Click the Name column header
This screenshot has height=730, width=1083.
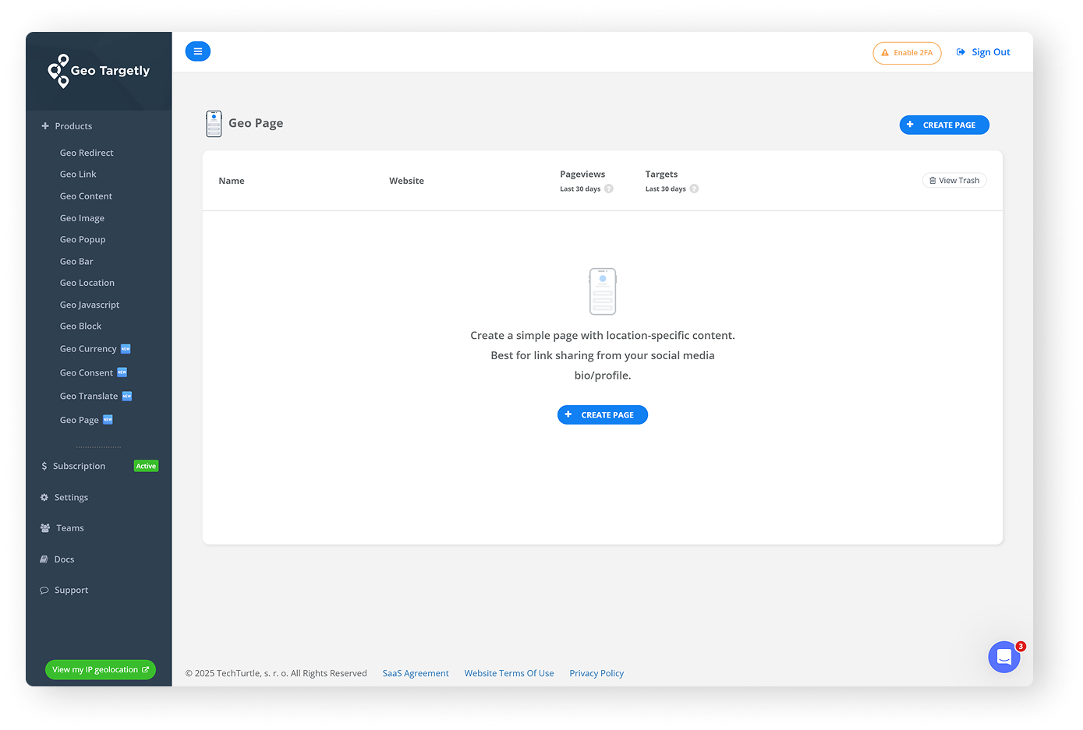coord(232,181)
